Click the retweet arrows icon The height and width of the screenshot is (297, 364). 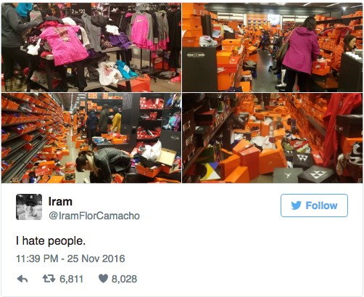(49, 279)
